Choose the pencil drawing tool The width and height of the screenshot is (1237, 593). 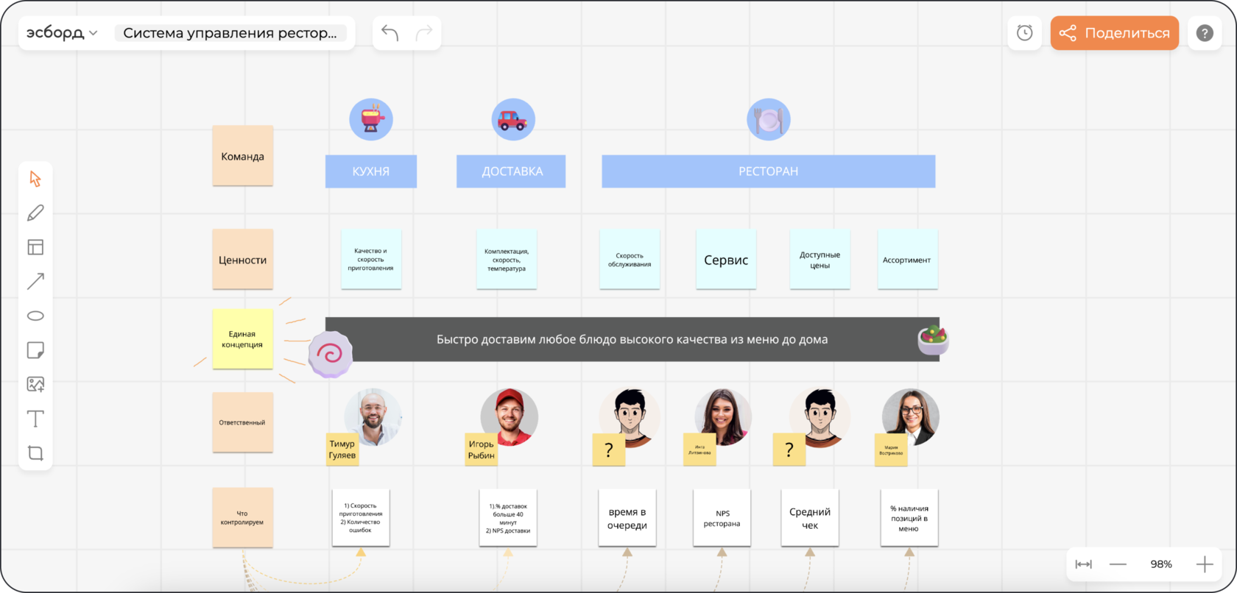[x=35, y=213]
